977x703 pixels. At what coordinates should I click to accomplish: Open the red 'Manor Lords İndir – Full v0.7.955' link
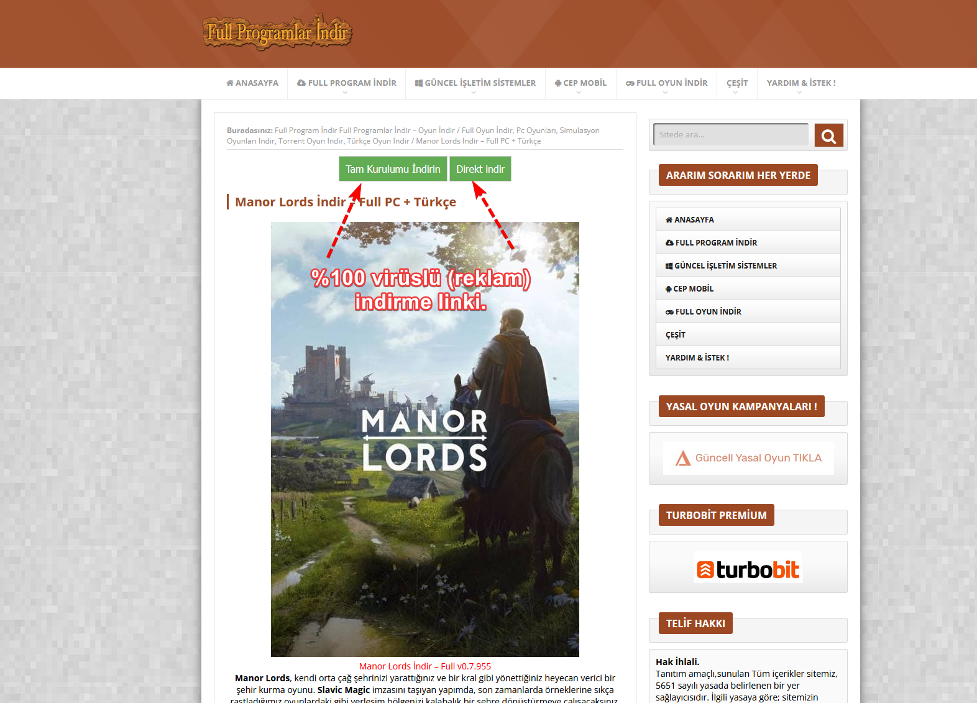[425, 666]
